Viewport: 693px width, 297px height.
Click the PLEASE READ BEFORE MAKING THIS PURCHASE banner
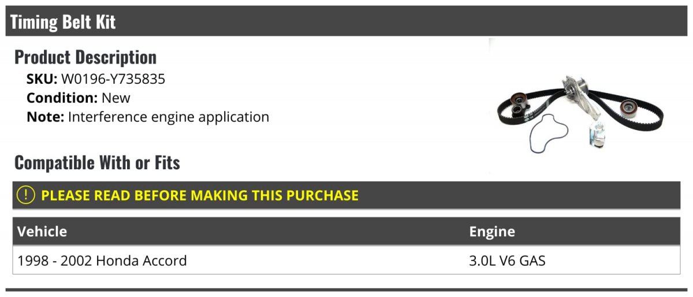(x=346, y=195)
